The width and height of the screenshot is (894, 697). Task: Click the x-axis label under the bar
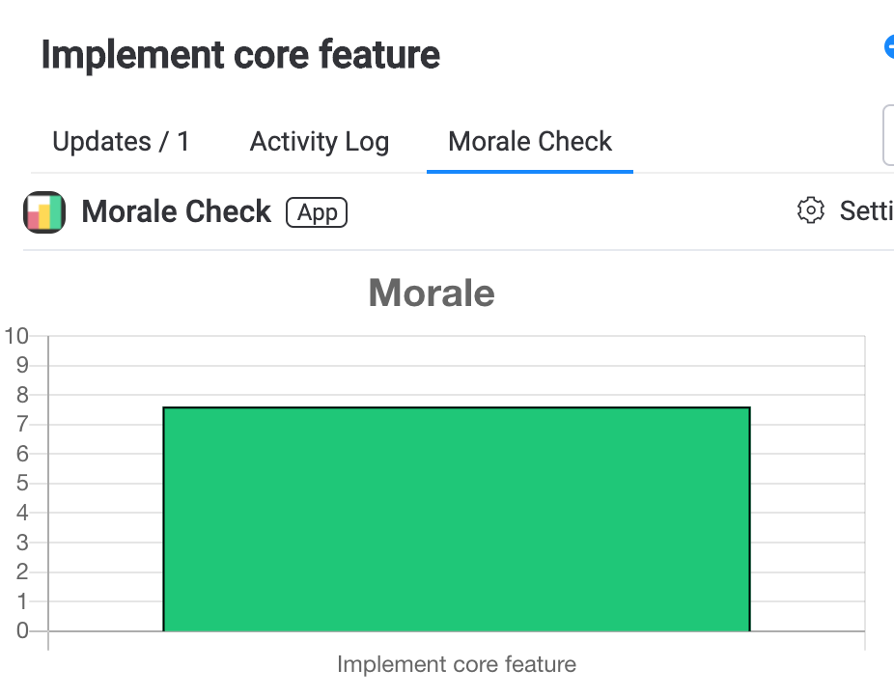456,664
